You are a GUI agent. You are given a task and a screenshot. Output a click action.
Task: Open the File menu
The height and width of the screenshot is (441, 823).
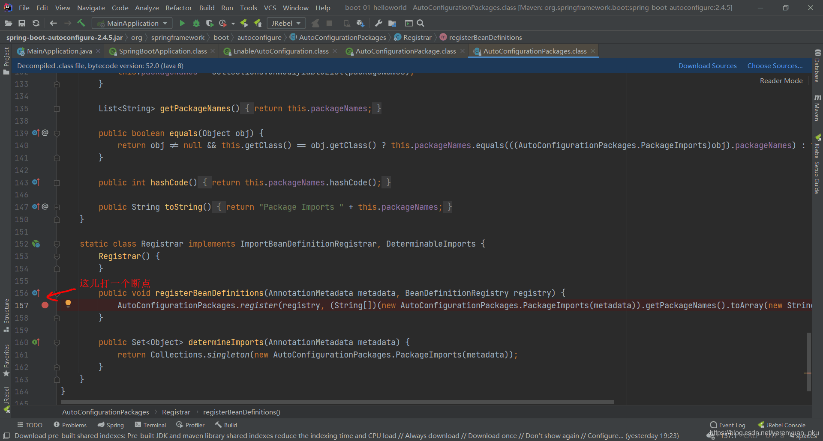24,8
